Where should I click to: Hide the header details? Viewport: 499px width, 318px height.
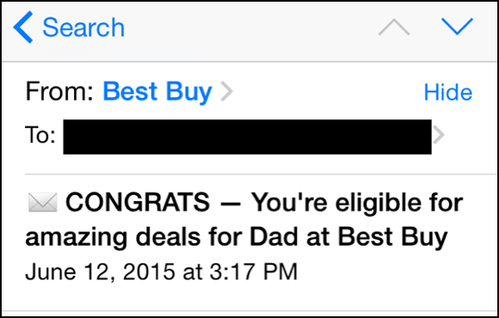click(448, 92)
